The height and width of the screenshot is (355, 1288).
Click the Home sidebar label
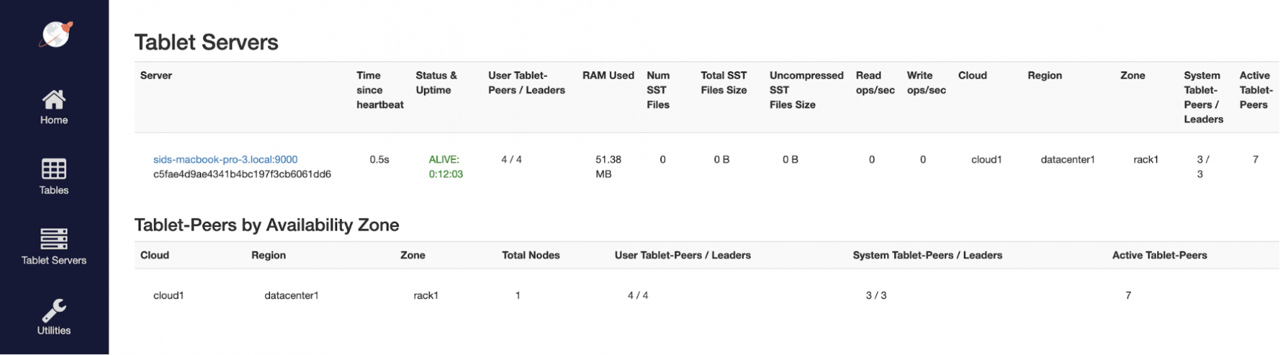pyautogui.click(x=54, y=120)
